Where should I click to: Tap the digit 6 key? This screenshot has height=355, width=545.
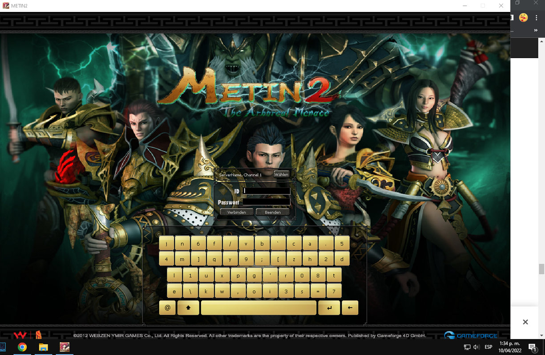tap(198, 244)
